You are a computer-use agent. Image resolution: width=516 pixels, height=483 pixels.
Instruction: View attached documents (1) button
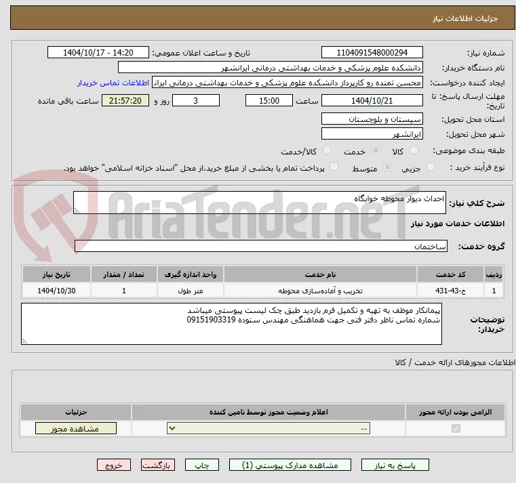[290, 465]
